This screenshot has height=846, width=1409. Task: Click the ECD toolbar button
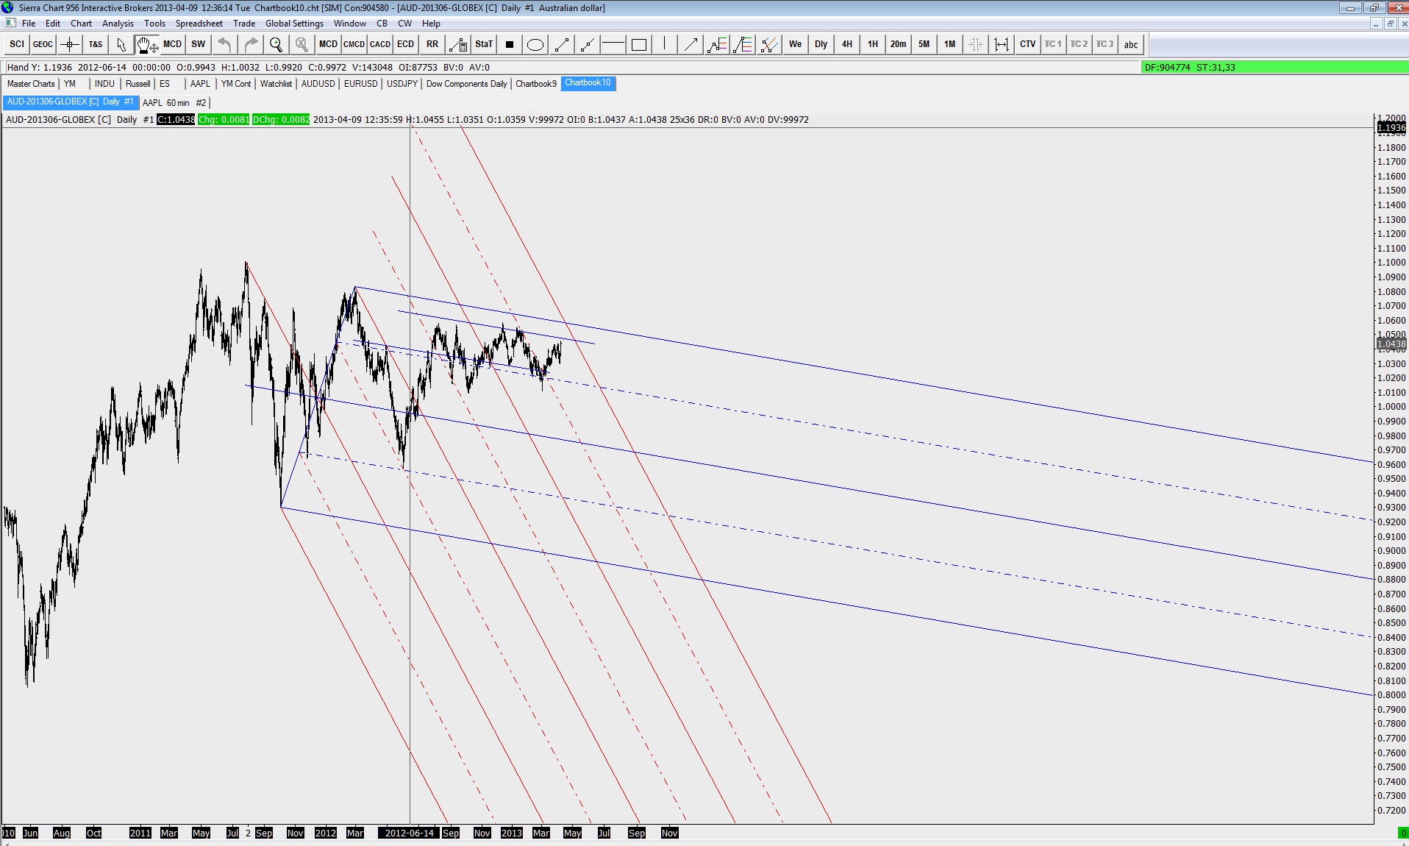click(406, 44)
